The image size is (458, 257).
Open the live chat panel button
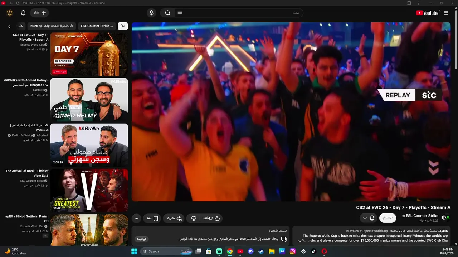(x=142, y=239)
